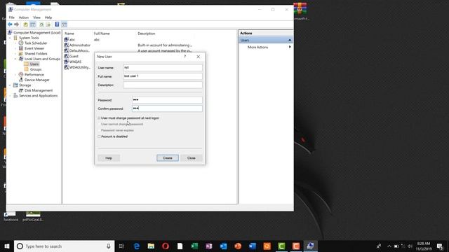Expand the Task Scheduler node
Screen dimensions: 449x252
click(15, 43)
